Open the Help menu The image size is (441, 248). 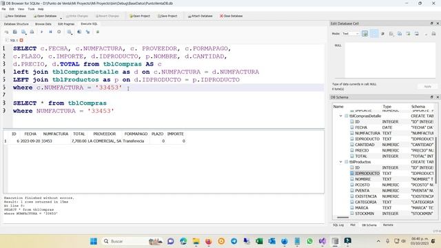(41, 9)
